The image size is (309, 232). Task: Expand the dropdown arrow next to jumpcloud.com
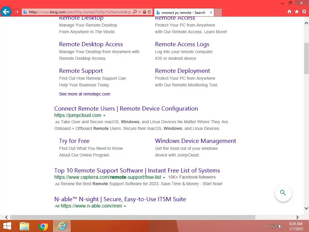(104, 116)
